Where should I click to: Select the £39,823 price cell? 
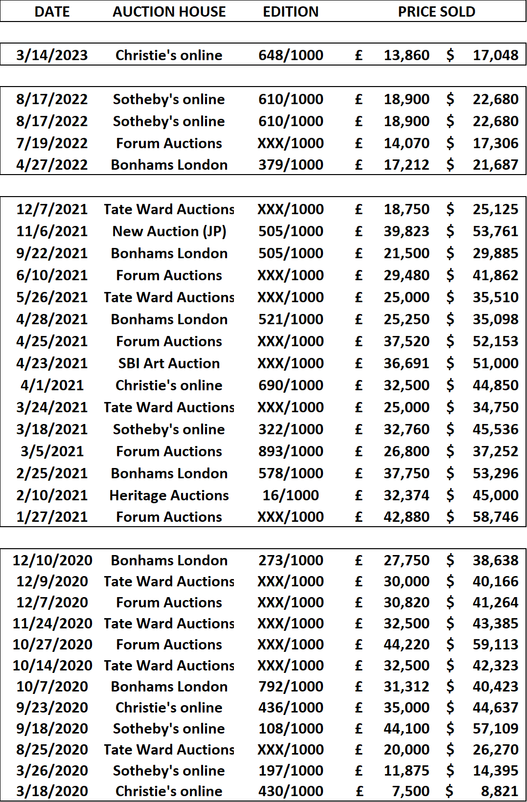click(392, 231)
